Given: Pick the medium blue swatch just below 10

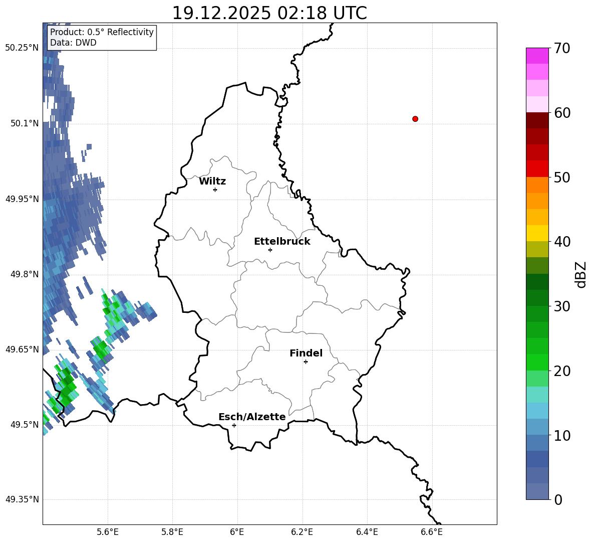Looking at the screenshot, I should tap(537, 443).
